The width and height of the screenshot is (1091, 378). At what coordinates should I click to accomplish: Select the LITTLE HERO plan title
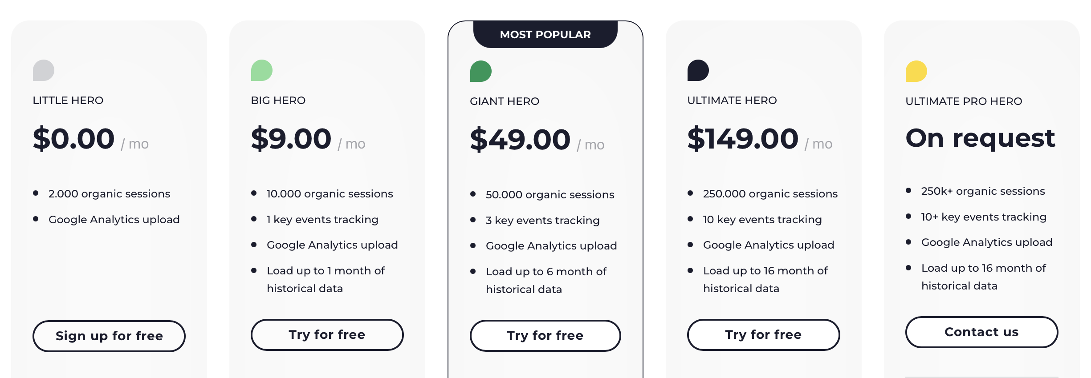(68, 101)
